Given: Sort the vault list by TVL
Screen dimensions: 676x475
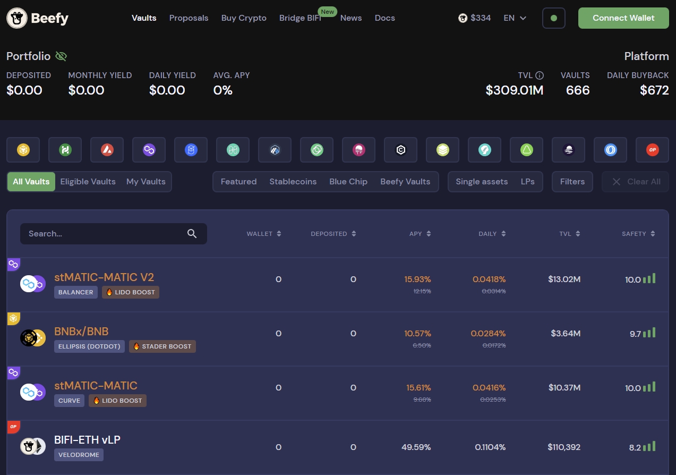Looking at the screenshot, I should 569,234.
